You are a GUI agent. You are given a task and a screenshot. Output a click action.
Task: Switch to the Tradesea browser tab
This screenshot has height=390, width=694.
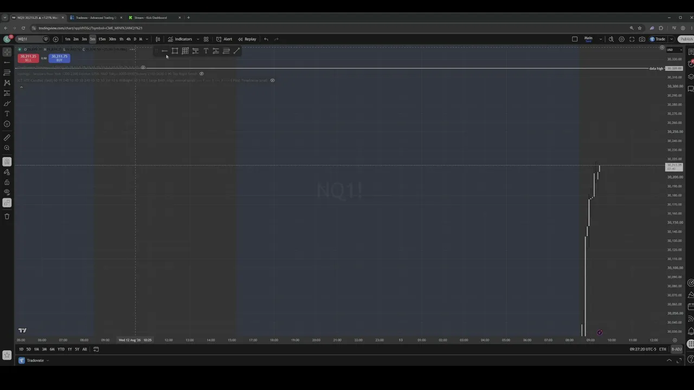pyautogui.click(x=95, y=17)
